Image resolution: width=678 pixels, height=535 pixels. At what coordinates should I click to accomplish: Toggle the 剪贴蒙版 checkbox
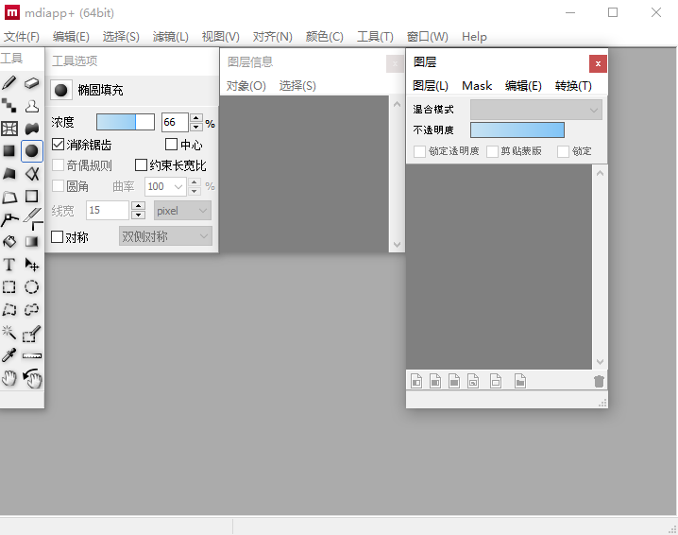[x=493, y=151]
